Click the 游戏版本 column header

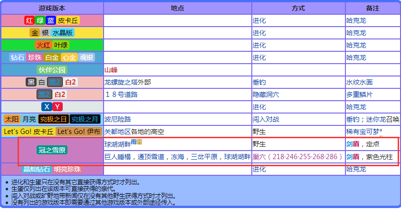click(x=52, y=8)
